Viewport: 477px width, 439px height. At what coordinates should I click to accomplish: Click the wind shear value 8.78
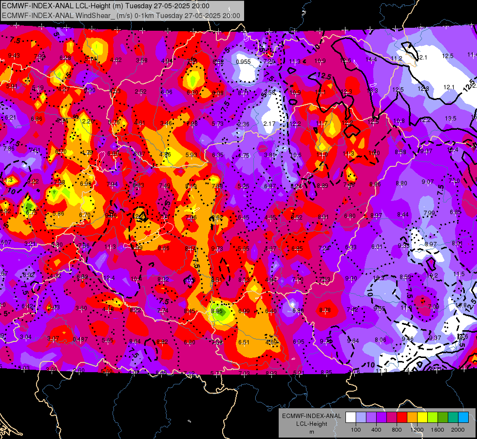[325, 310]
